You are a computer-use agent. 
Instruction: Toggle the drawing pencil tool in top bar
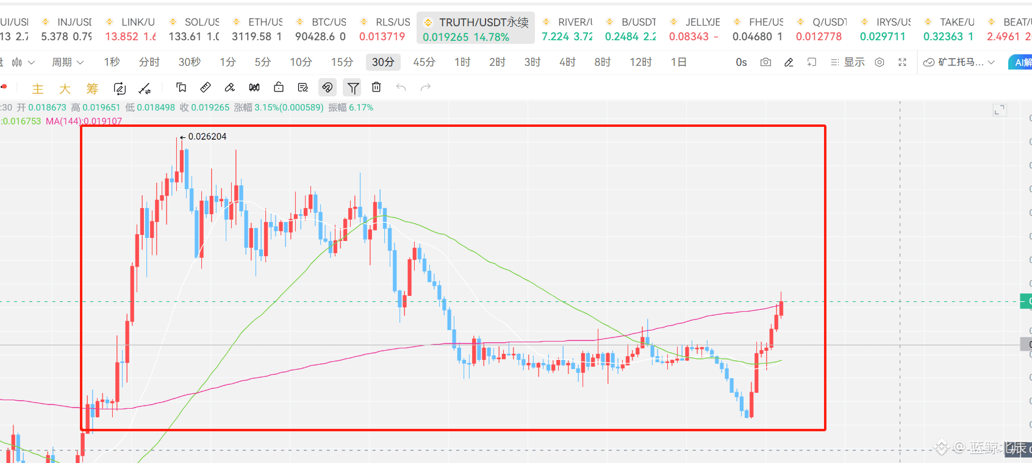tap(789, 62)
